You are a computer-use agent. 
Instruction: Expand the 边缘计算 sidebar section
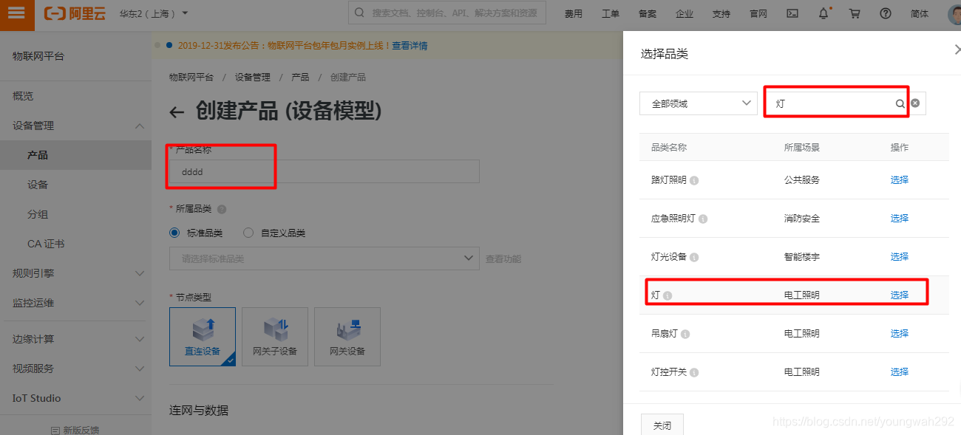tap(75, 339)
